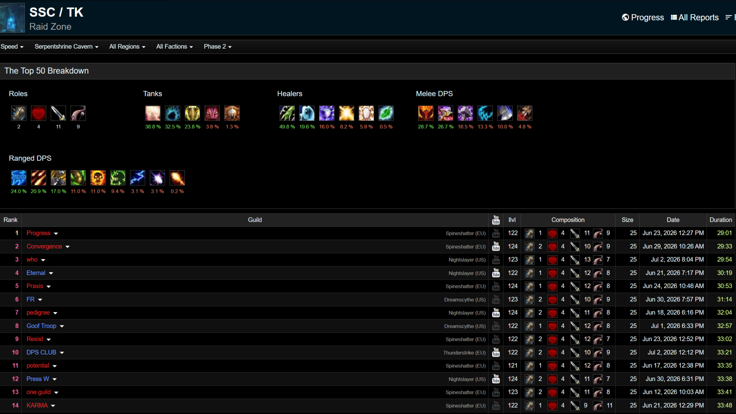Click the melee sword icon under Roles

point(58,113)
